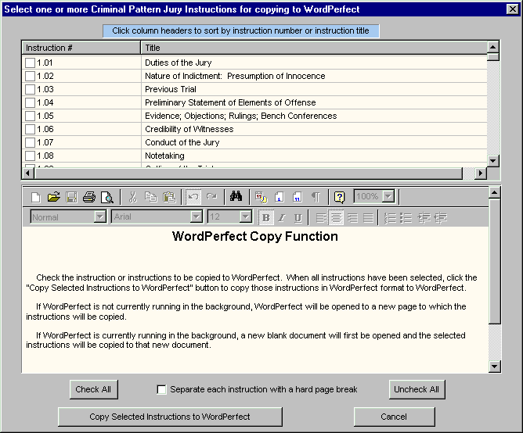Align text left

click(321, 218)
